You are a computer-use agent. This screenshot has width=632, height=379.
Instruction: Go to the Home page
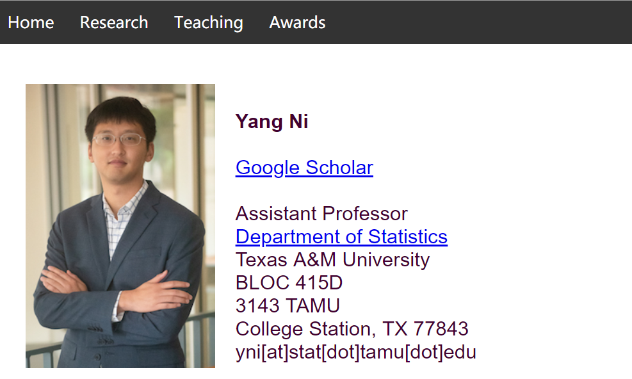[31, 22]
